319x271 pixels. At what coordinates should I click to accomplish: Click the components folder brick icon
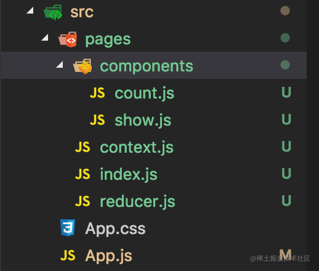click(x=83, y=67)
